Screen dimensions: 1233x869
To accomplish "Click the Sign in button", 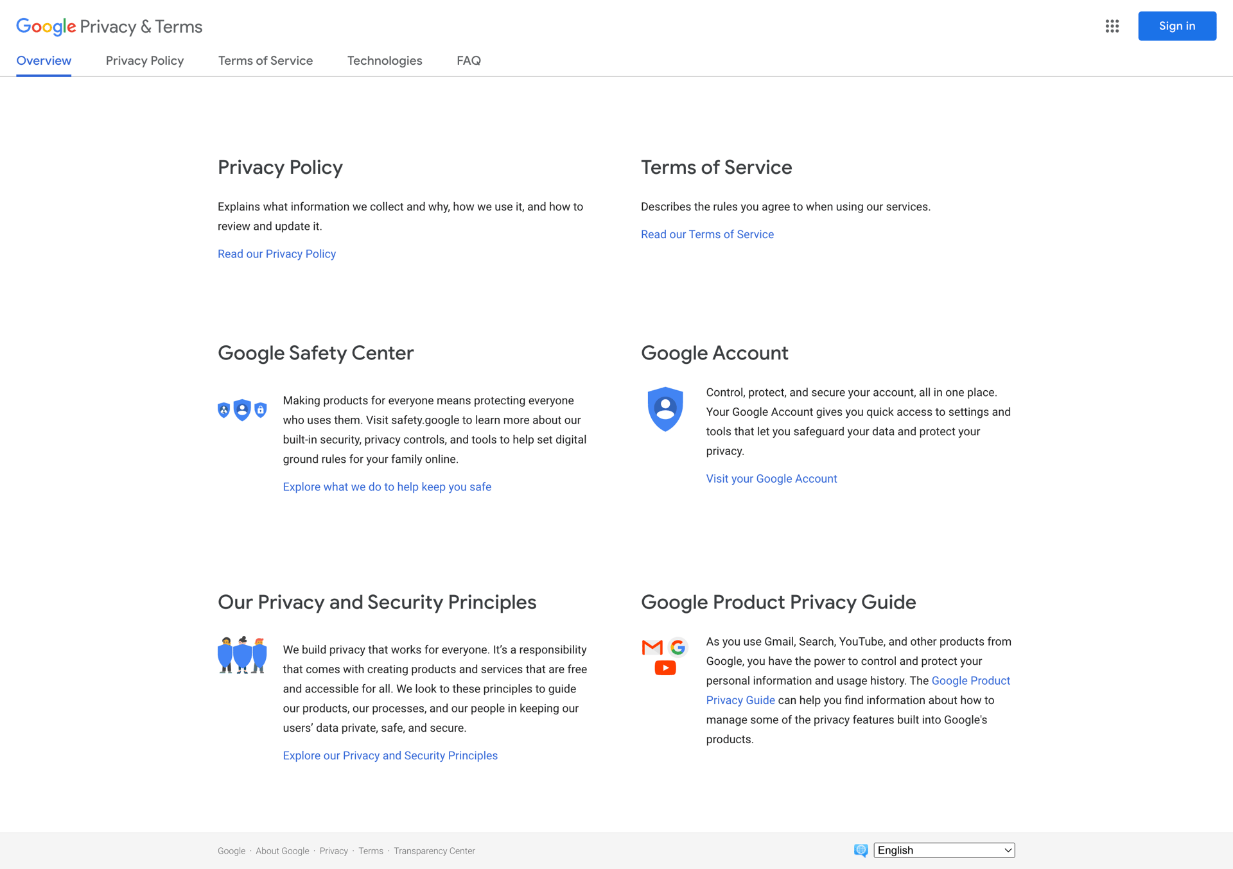I will click(1177, 26).
